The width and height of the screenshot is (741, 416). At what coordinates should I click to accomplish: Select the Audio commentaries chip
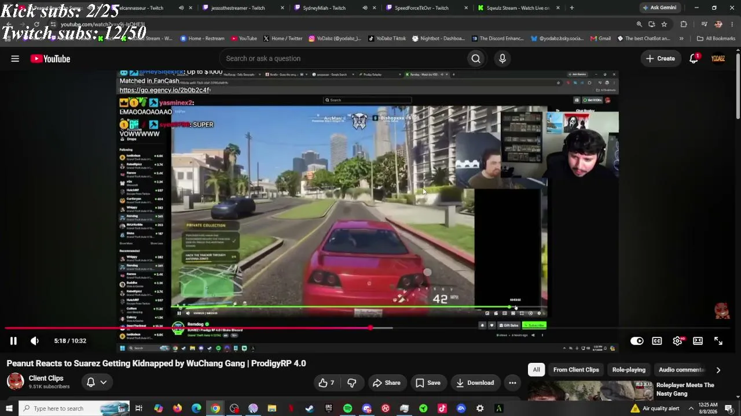(681, 370)
